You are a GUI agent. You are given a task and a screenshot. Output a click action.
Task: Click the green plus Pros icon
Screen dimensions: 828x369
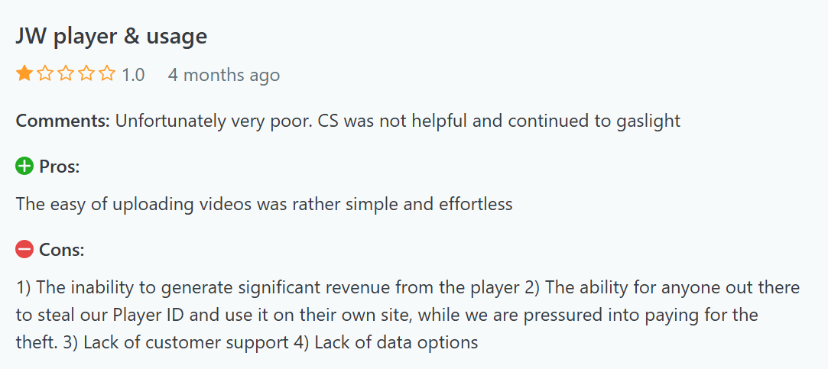24,166
